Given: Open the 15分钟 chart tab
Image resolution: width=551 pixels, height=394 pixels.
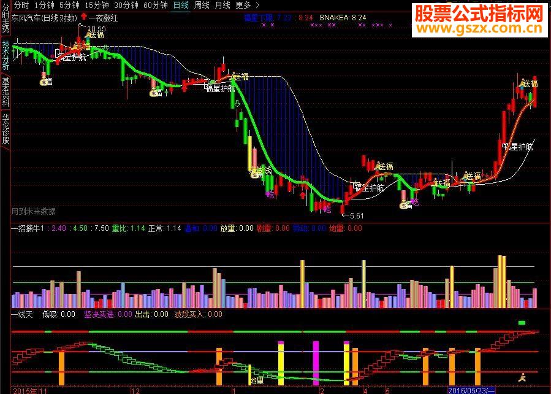Looking at the screenshot, I should click(x=97, y=6).
